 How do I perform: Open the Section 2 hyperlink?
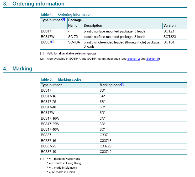(133, 59)
